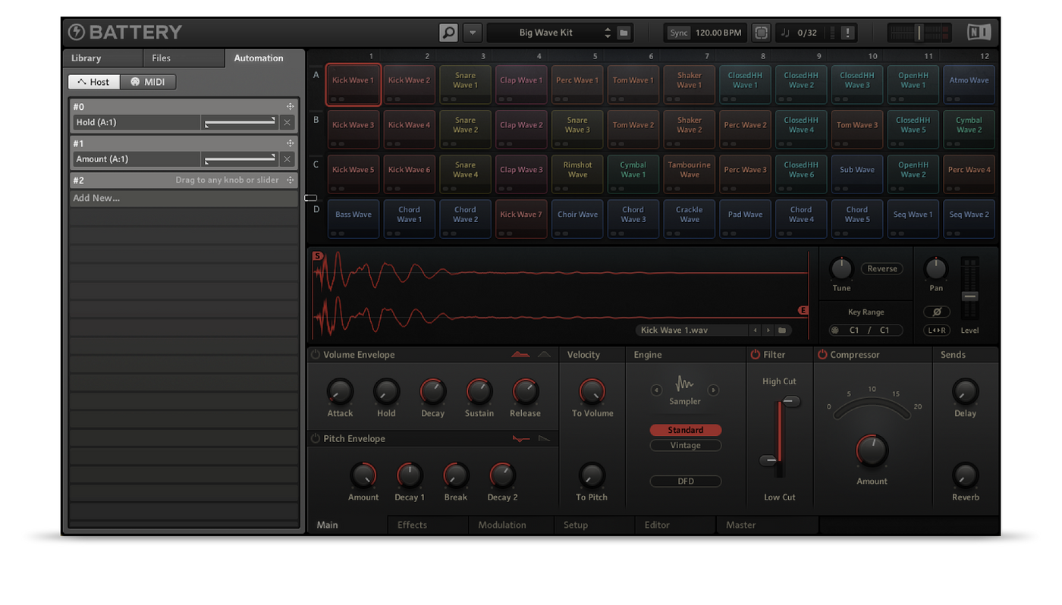Click the drag handle icon of slot #1

(x=290, y=143)
